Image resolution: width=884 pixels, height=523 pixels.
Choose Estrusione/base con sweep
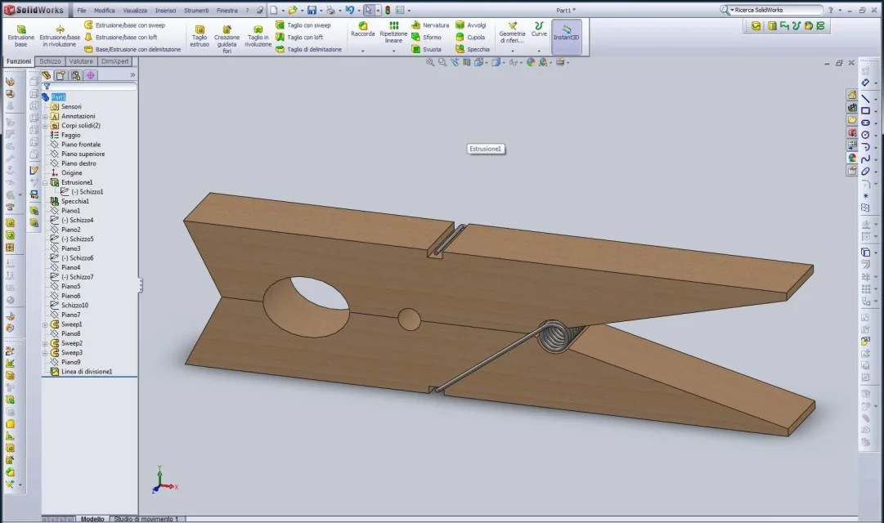tap(125, 25)
